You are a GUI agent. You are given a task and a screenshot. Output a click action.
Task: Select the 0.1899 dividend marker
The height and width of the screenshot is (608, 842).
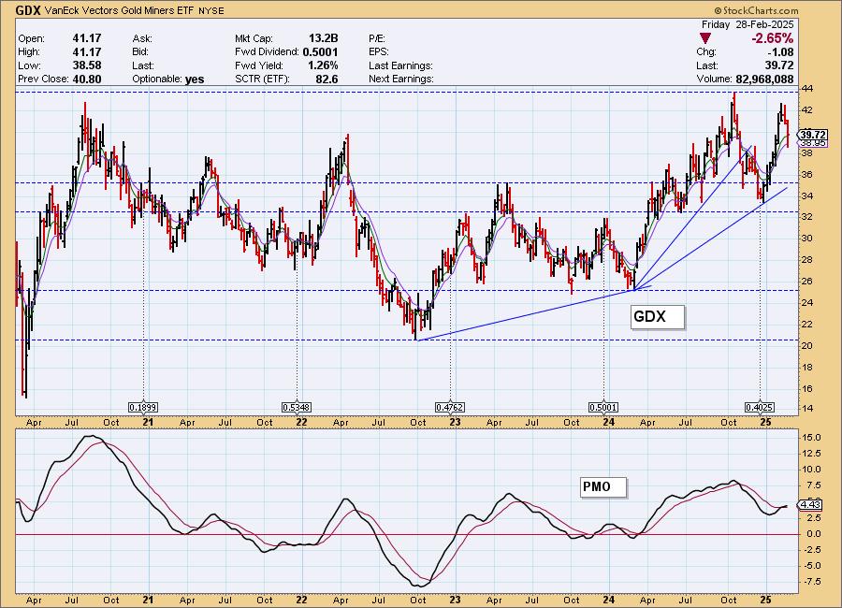[x=143, y=408]
